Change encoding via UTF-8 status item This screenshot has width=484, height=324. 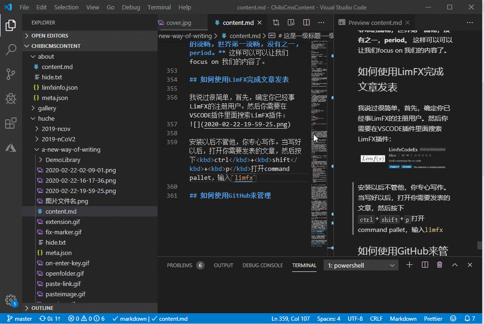click(x=355, y=319)
